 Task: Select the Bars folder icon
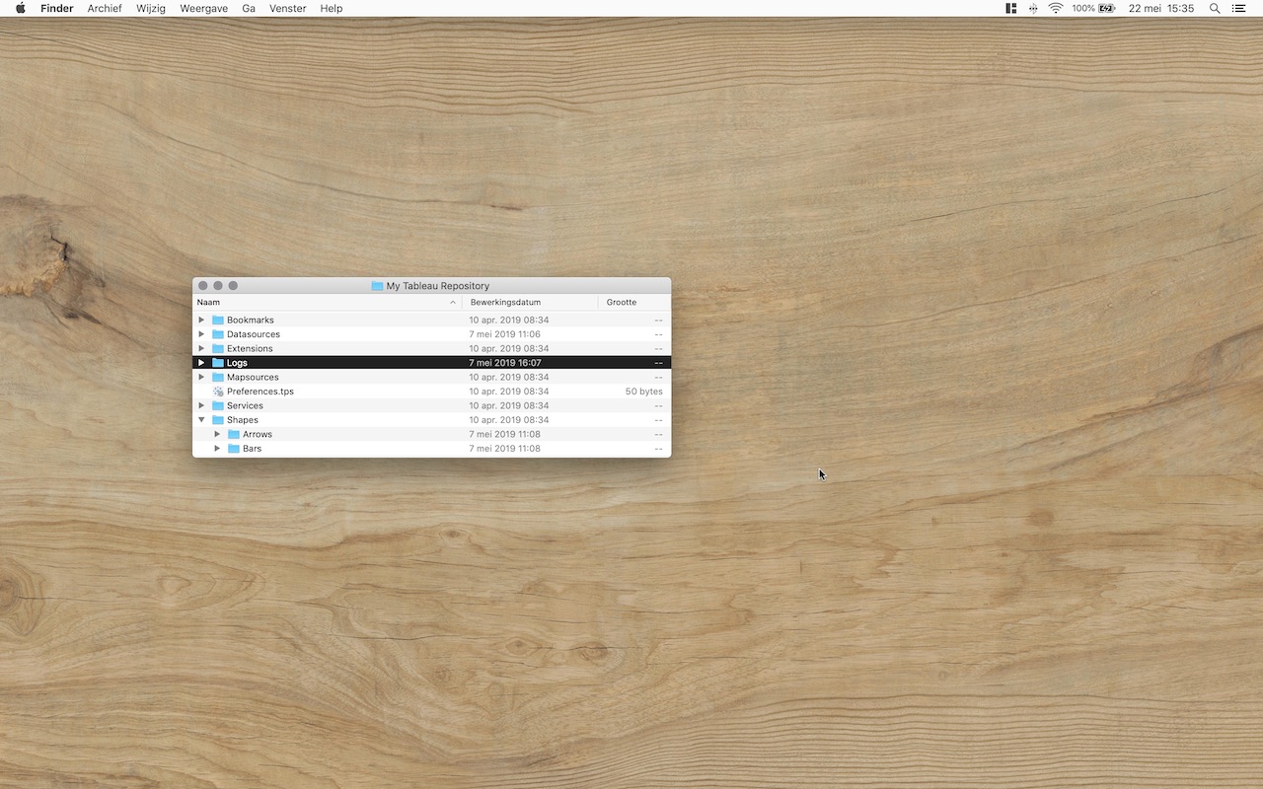click(x=234, y=449)
